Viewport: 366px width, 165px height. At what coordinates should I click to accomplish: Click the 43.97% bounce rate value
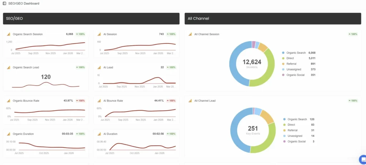(x=68, y=101)
